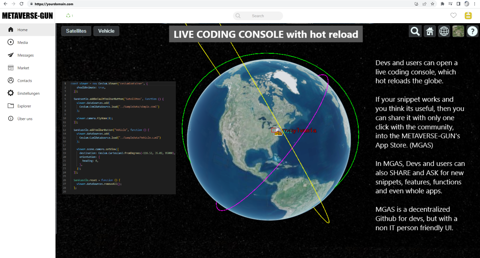This screenshot has height=258, width=480.
Task: Open the Explorer folder icon
Action: pyautogui.click(x=10, y=106)
